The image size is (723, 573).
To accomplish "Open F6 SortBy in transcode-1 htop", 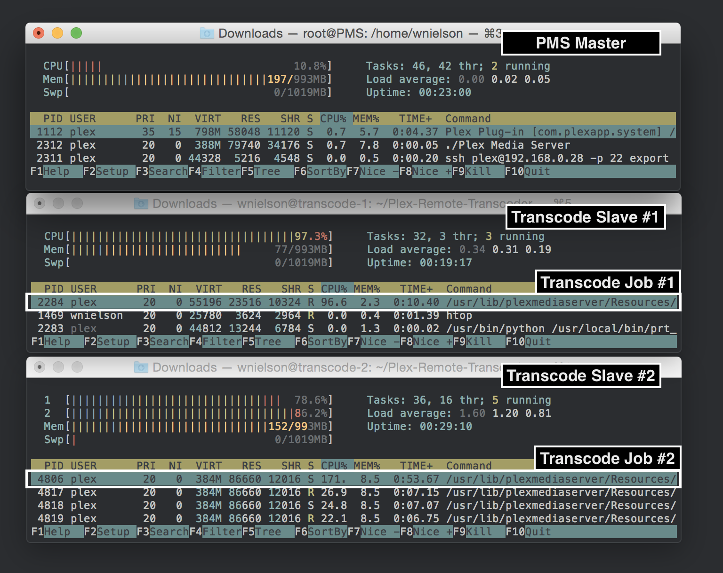I will pyautogui.click(x=327, y=342).
